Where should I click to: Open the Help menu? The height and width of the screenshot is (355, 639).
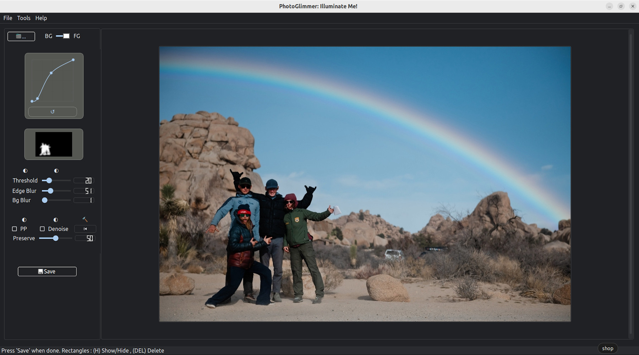[x=41, y=18]
